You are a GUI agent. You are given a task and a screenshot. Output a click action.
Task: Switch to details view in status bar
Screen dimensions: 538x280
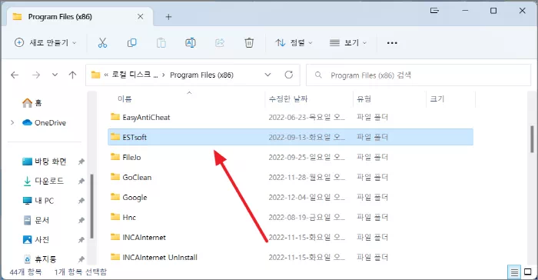pos(514,272)
